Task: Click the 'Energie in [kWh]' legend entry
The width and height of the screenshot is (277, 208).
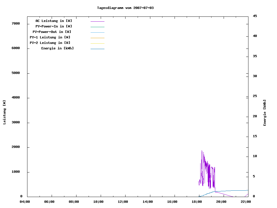Action: (x=57, y=48)
